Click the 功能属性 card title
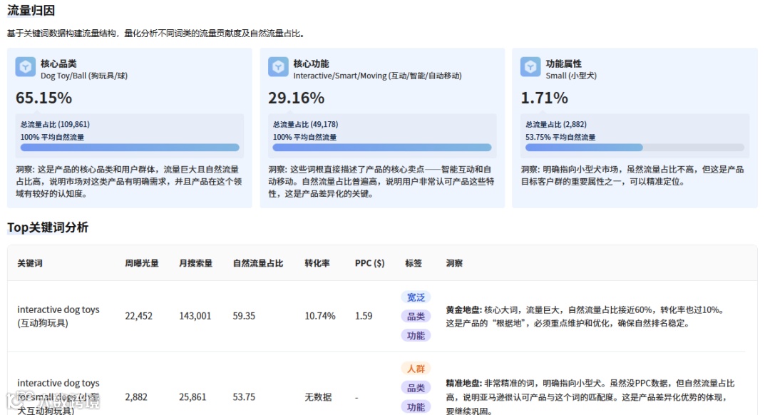Image resolution: width=770 pixels, height=415 pixels. pyautogui.click(x=564, y=63)
